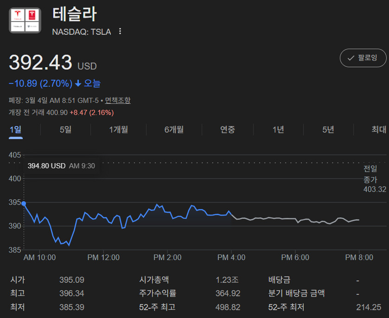Toggle the 팔로잉 following button
The height and width of the screenshot is (318, 389).
[x=363, y=58]
